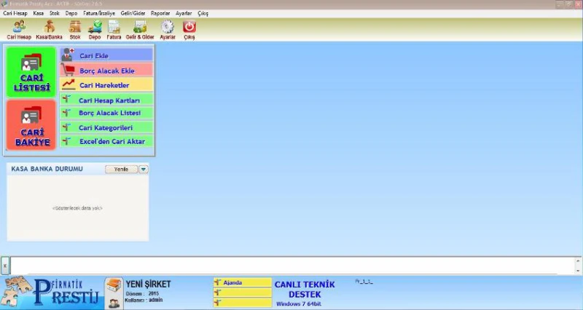Click the white message text field
This screenshot has width=583, height=310.
(292, 266)
